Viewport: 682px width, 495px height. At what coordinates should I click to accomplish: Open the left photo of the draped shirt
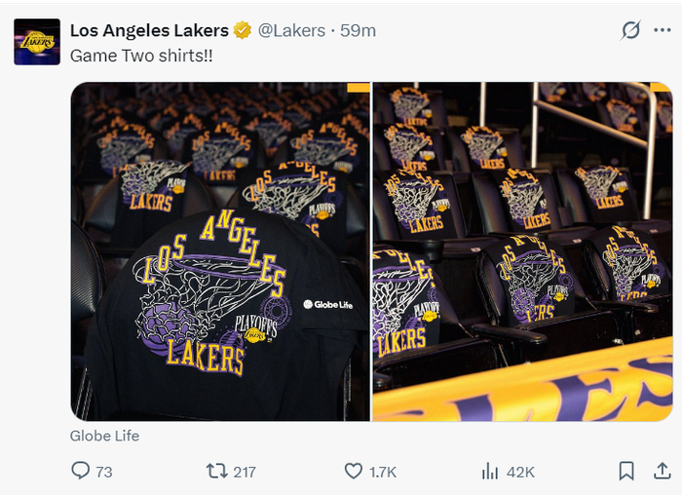click(220, 251)
